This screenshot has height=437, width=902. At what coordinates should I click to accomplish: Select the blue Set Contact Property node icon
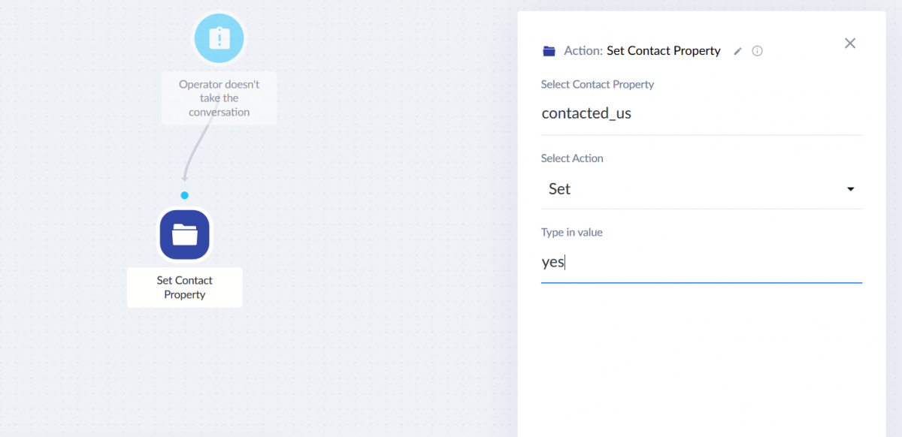(185, 234)
